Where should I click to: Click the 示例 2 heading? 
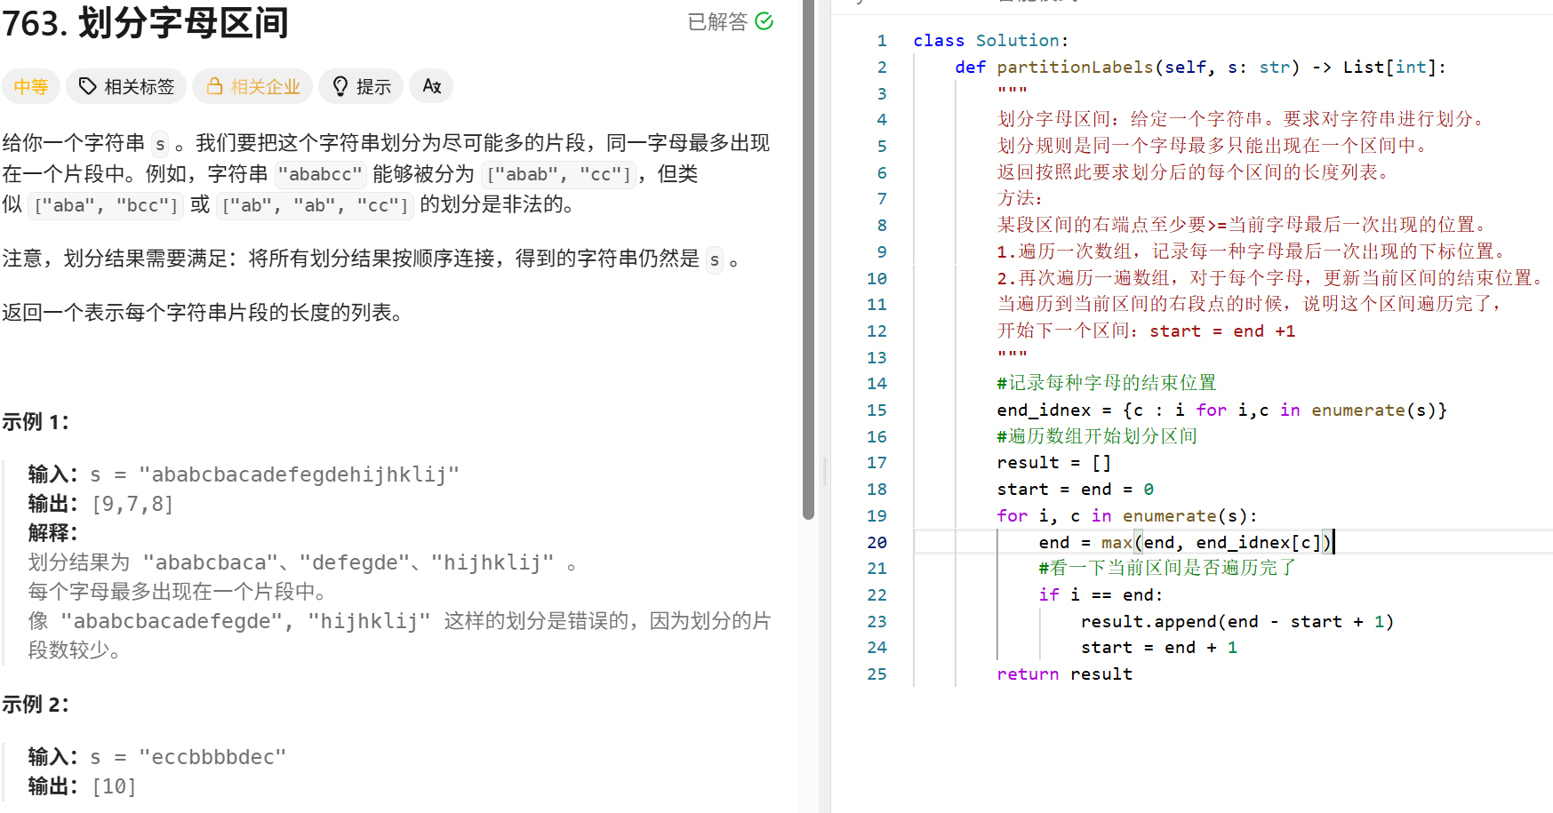(36, 705)
